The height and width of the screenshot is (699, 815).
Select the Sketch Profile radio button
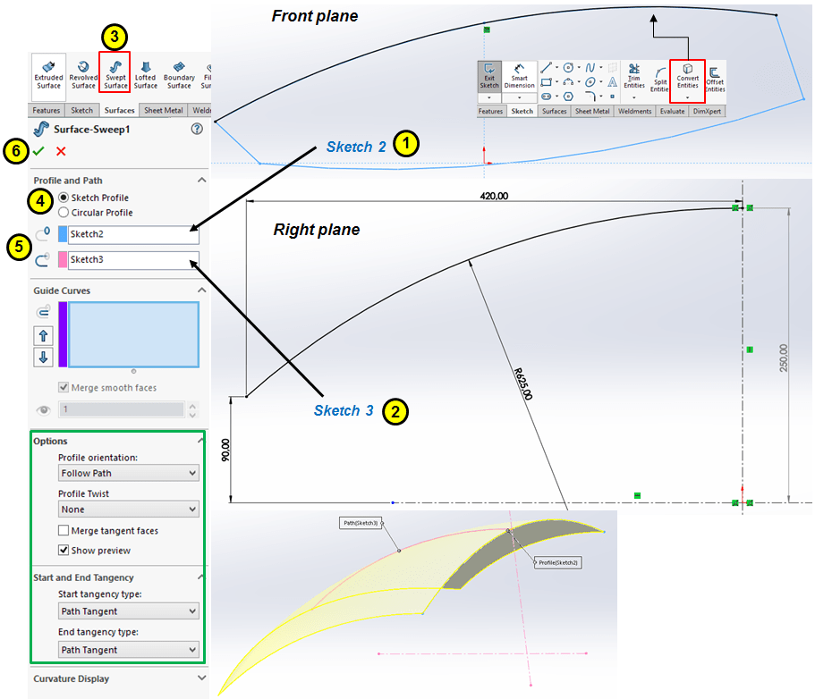click(64, 198)
